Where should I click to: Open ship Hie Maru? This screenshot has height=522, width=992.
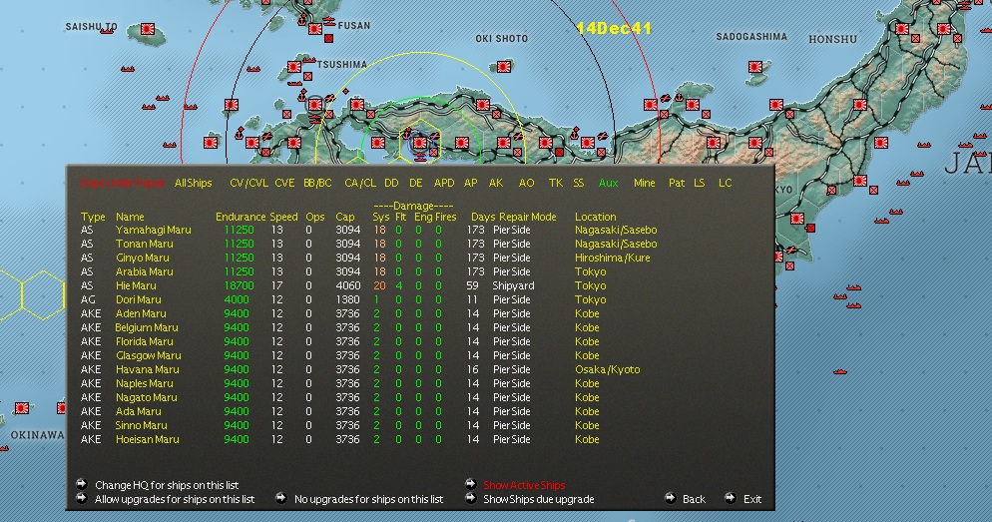[136, 286]
